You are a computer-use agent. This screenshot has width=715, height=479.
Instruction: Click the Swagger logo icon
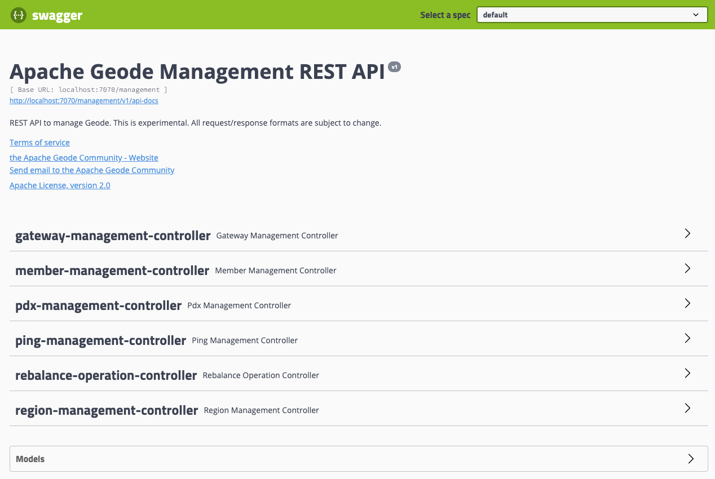pos(19,15)
